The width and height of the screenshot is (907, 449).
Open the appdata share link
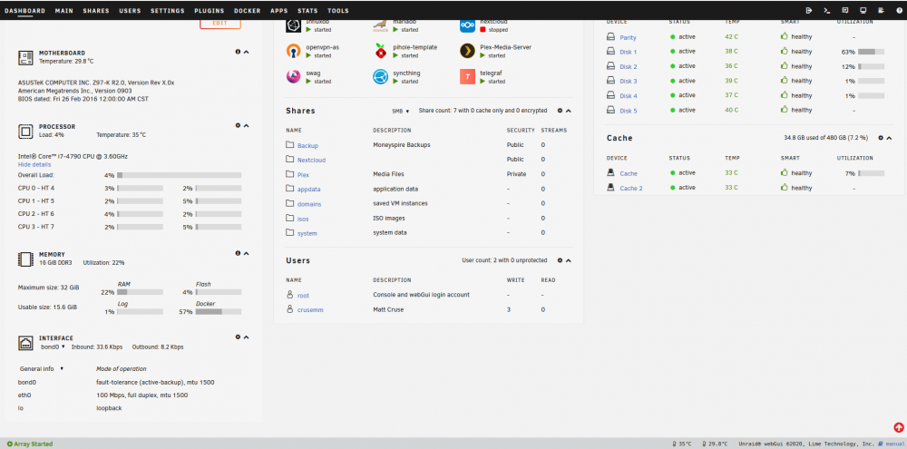[309, 190]
